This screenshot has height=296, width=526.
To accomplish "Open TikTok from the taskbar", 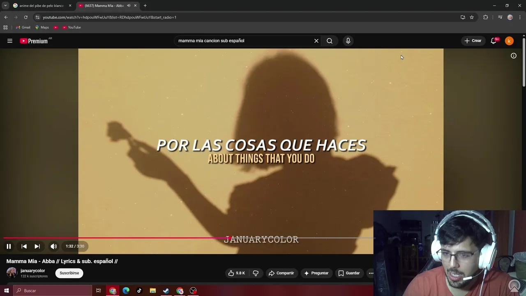I will (x=139, y=291).
